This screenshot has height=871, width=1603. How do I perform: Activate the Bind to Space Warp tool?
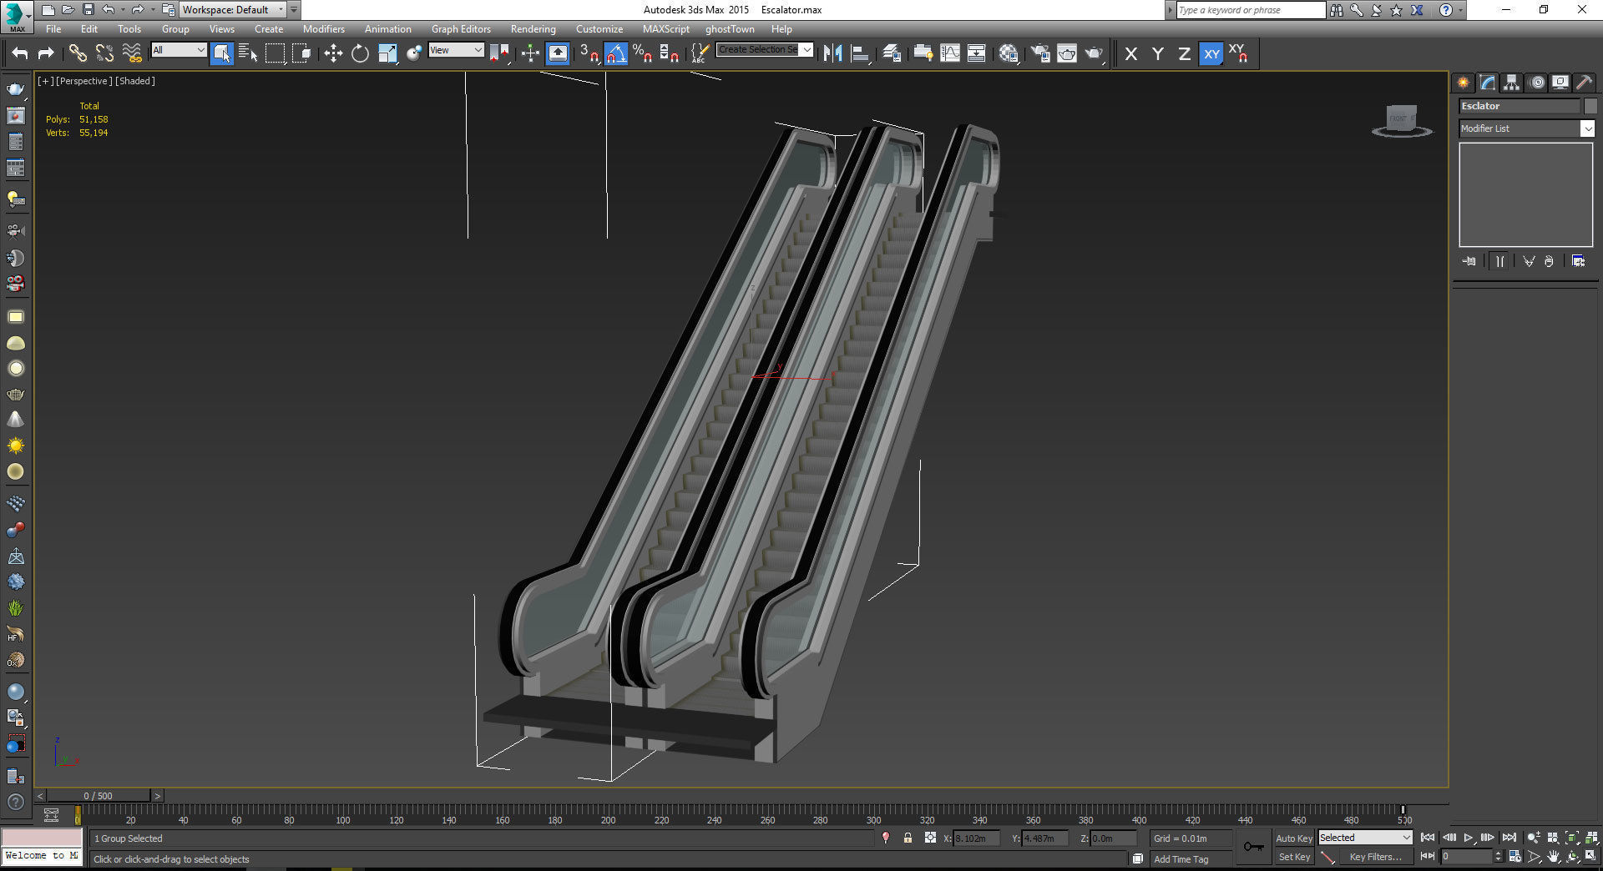(x=132, y=53)
